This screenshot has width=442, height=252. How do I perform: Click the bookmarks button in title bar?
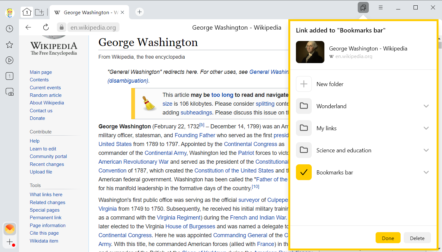pos(363,7)
